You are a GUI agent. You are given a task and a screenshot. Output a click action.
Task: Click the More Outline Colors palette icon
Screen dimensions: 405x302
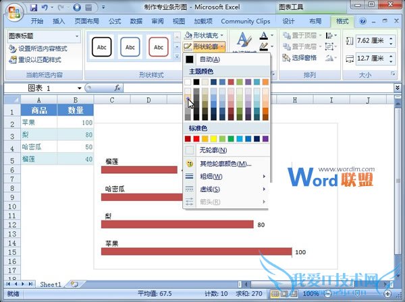coord(189,164)
